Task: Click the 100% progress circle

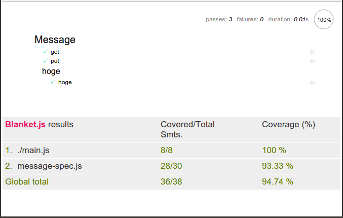Action: coord(324,19)
